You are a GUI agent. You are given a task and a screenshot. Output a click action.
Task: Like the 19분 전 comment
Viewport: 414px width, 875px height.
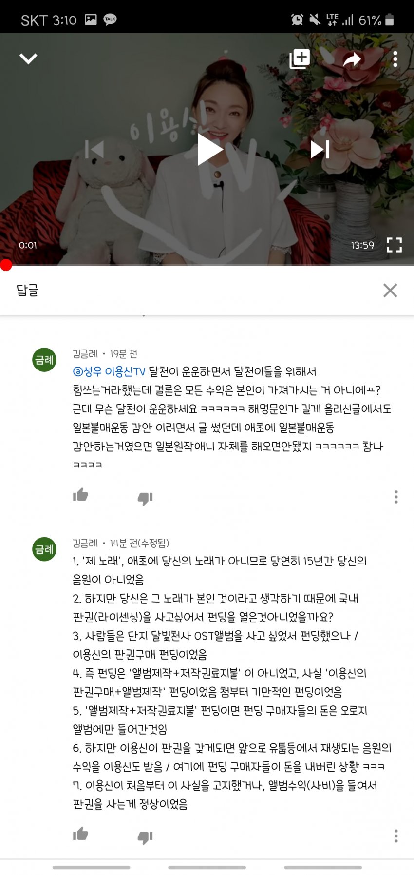(80, 495)
